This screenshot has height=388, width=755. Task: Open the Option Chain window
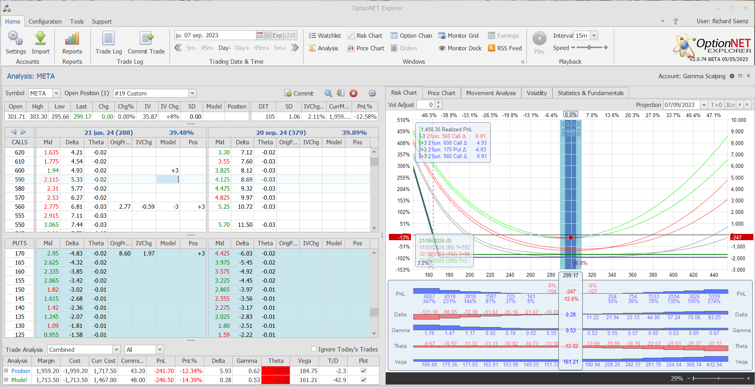[x=411, y=35]
